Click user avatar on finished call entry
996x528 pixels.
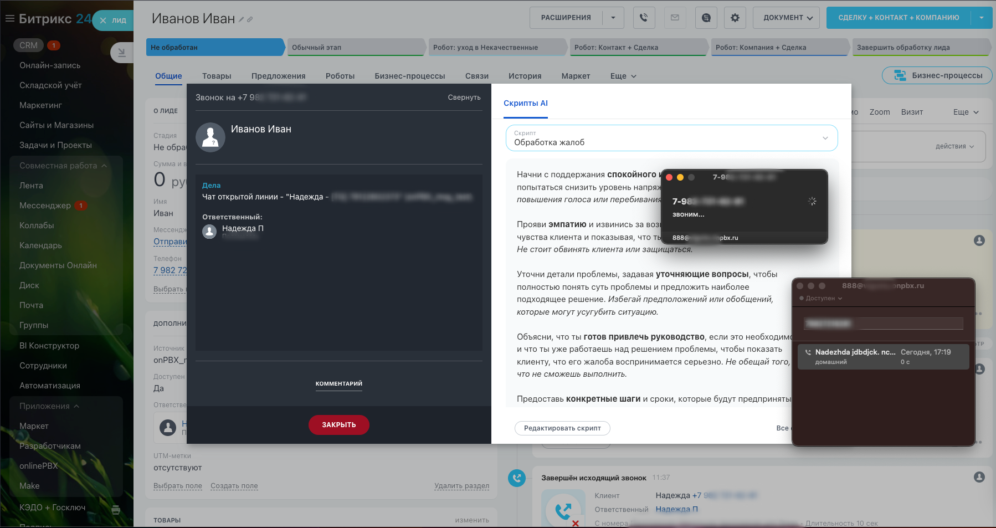pos(979,477)
